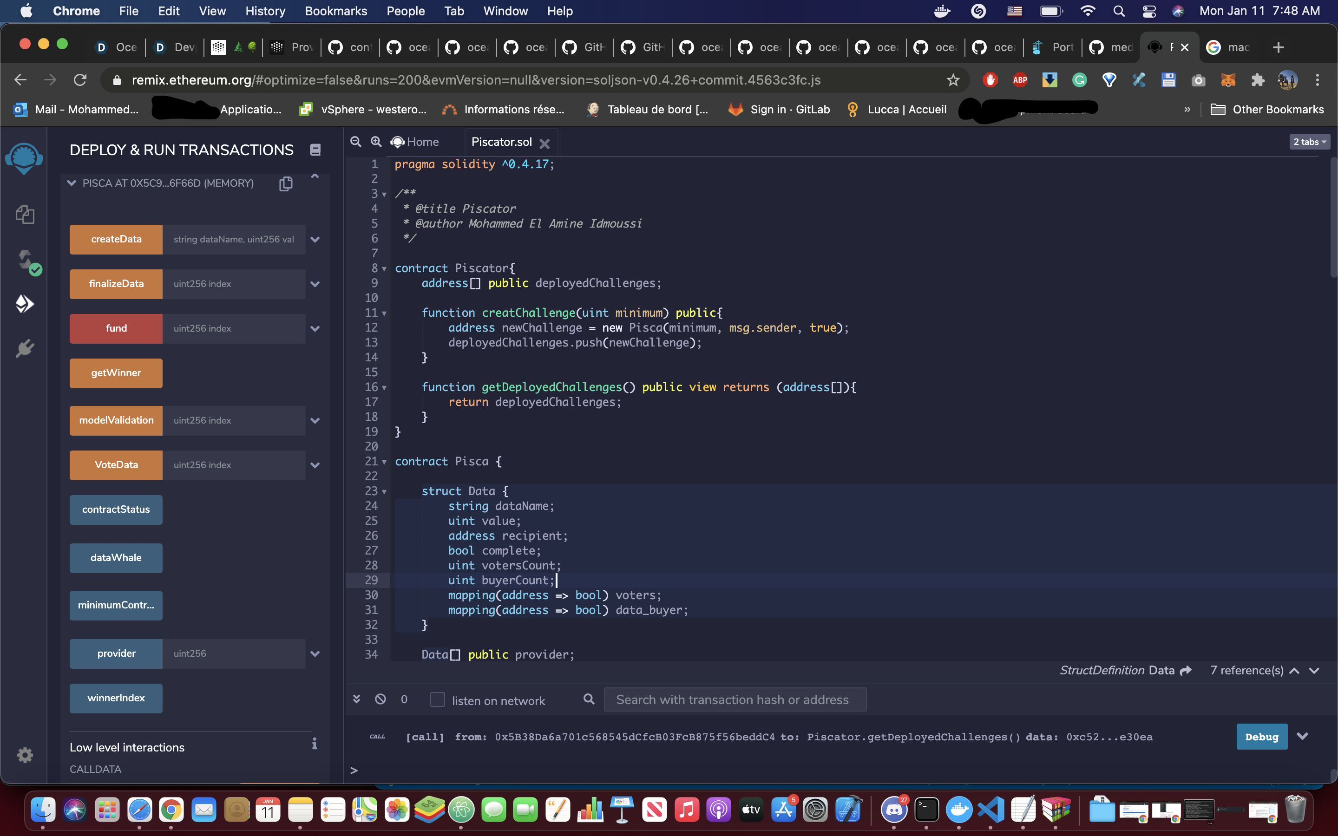The width and height of the screenshot is (1338, 836).
Task: Click the transaction hash search field
Action: click(x=734, y=700)
